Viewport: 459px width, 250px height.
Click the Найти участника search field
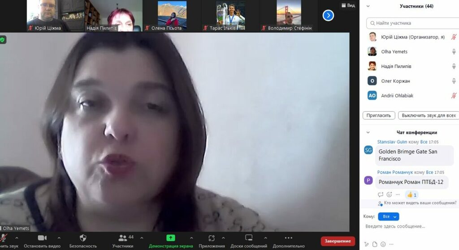(411, 23)
